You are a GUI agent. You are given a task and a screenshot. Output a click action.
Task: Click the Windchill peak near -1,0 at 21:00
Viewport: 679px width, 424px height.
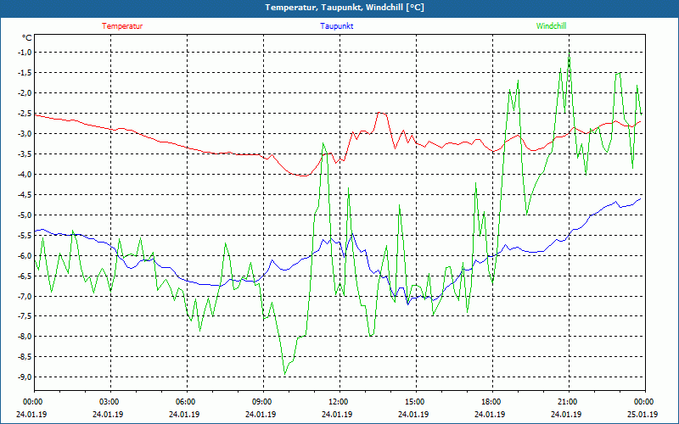569,55
